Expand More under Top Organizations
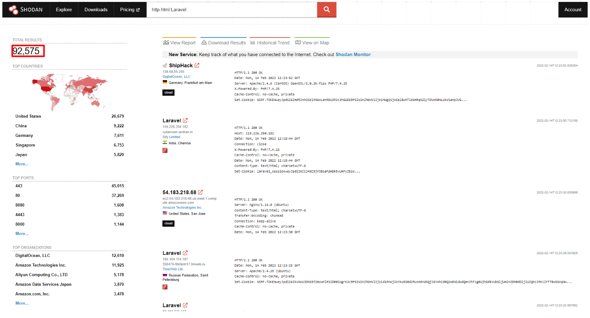The image size is (590, 318). (x=22, y=303)
